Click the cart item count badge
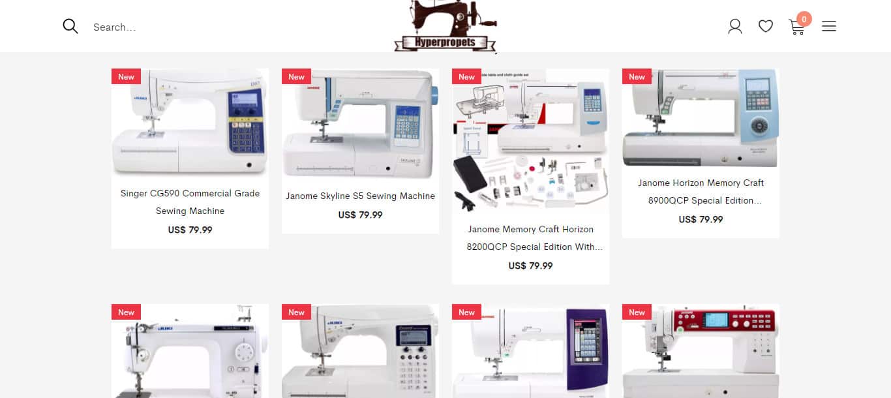This screenshot has height=398, width=891. [x=804, y=20]
